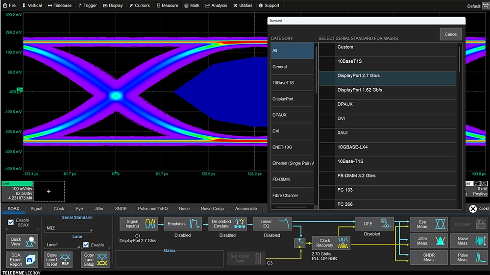Launch Quick View
490x275 pixels.
[22, 242]
